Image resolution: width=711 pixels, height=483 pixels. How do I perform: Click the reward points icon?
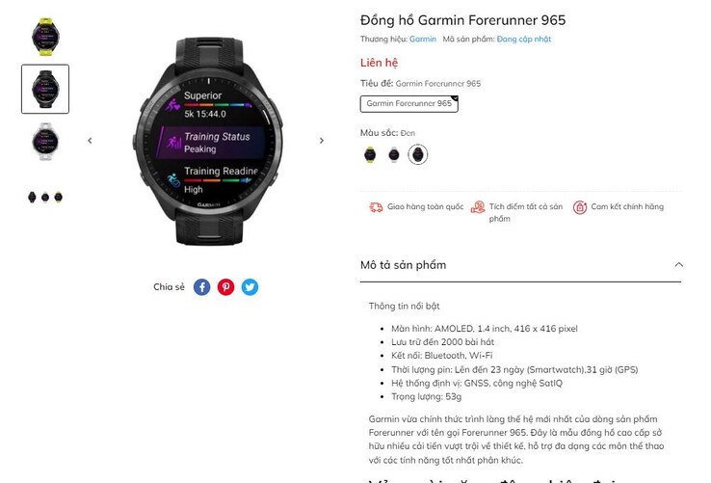click(x=478, y=207)
